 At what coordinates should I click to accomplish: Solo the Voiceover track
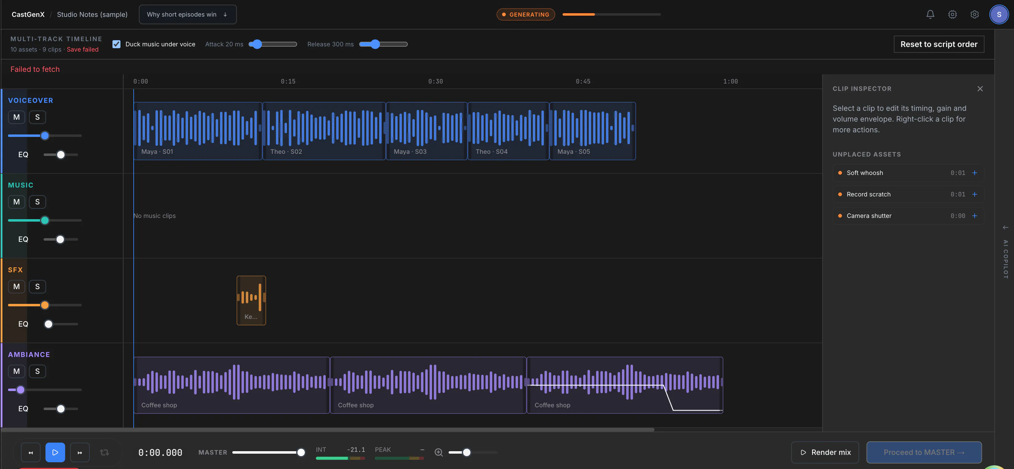[x=37, y=117]
